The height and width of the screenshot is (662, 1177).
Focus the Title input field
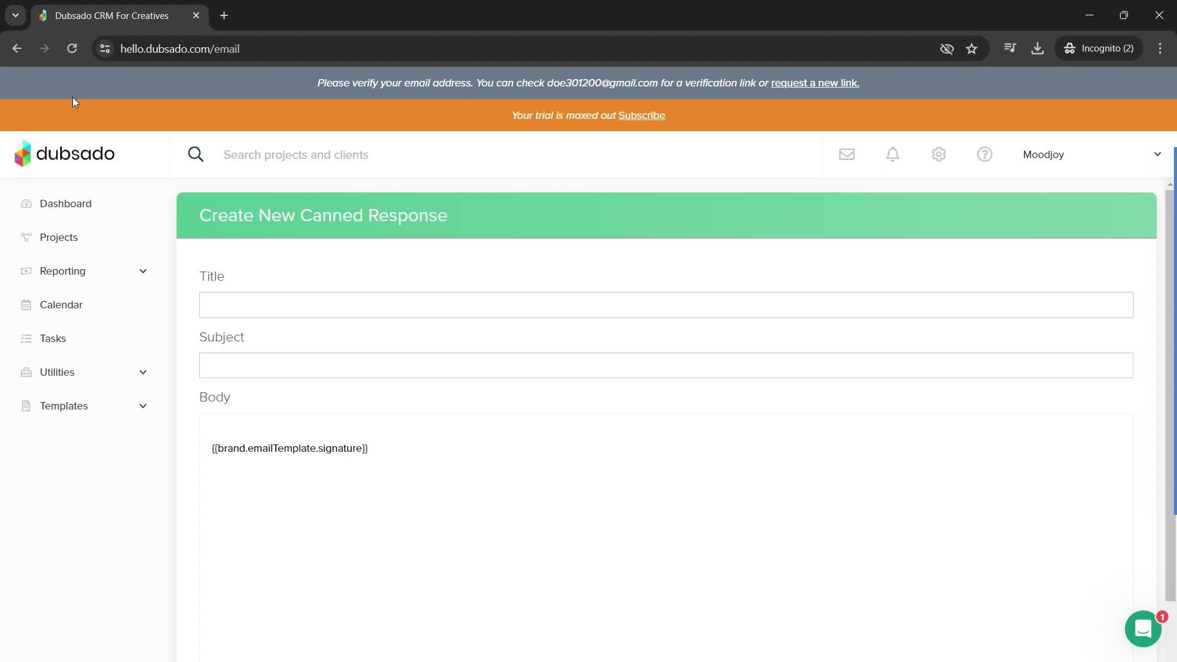[666, 305]
